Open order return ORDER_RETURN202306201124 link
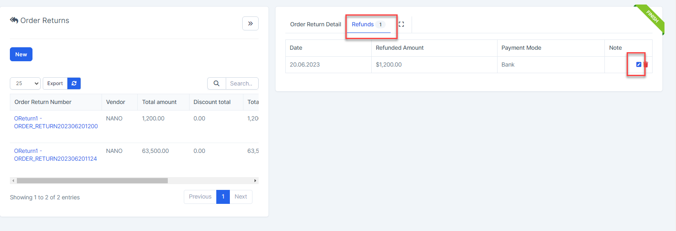The width and height of the screenshot is (676, 231). point(55,155)
